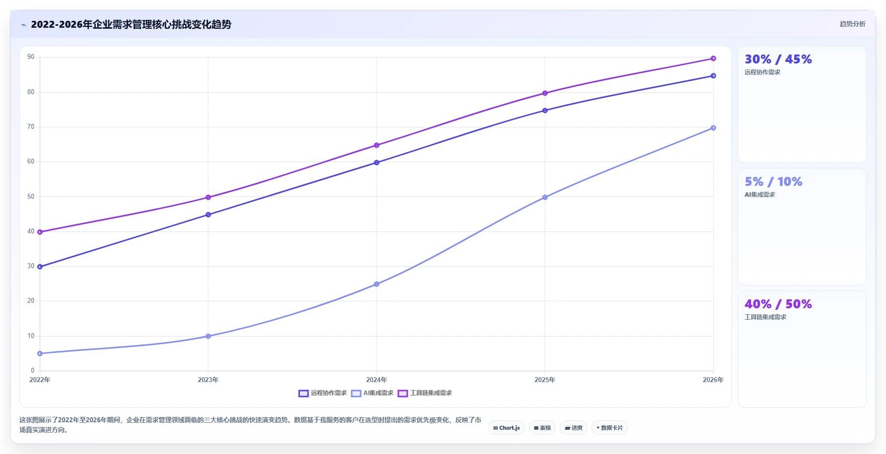This screenshot has width=886, height=454.
Task: Click the 2024年 point on the 工具链集成需求 line
Action: tap(377, 145)
